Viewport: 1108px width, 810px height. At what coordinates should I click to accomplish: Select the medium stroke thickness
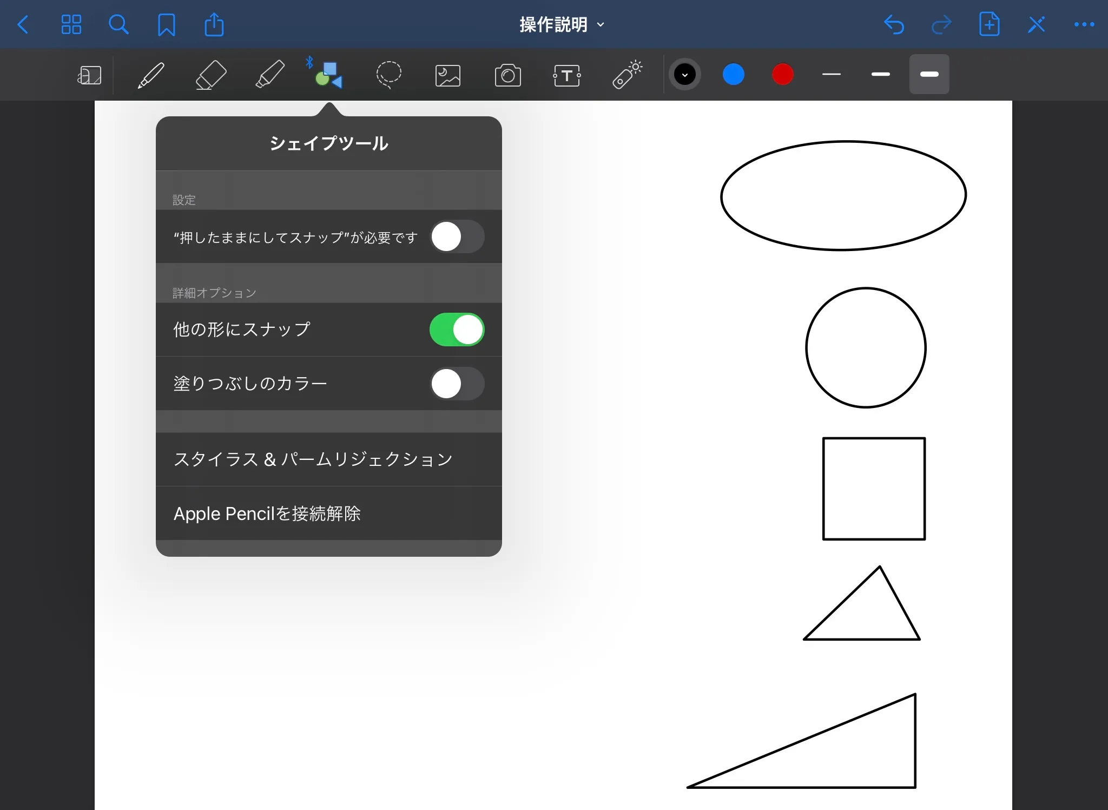880,75
